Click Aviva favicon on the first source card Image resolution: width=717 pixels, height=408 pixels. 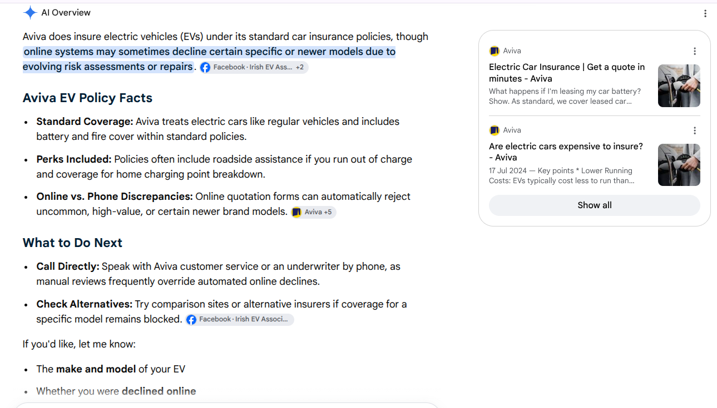[x=494, y=51]
